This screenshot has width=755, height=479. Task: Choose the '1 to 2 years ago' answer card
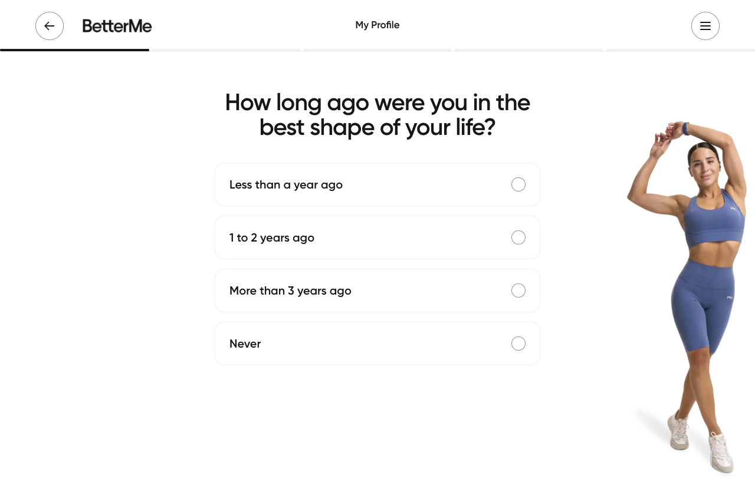click(x=377, y=237)
